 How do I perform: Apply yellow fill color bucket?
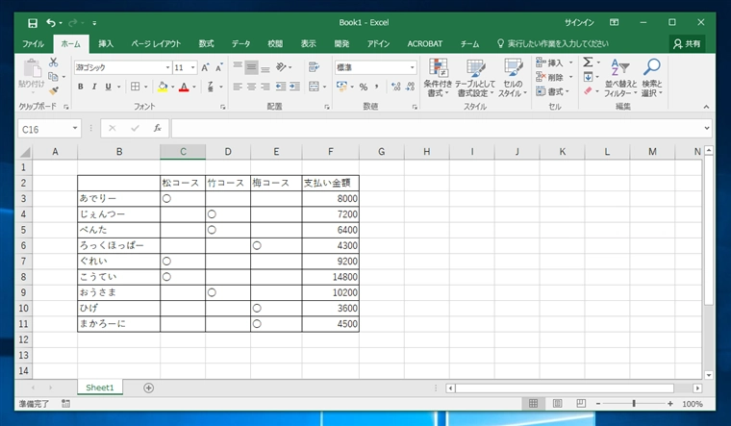[x=163, y=87]
